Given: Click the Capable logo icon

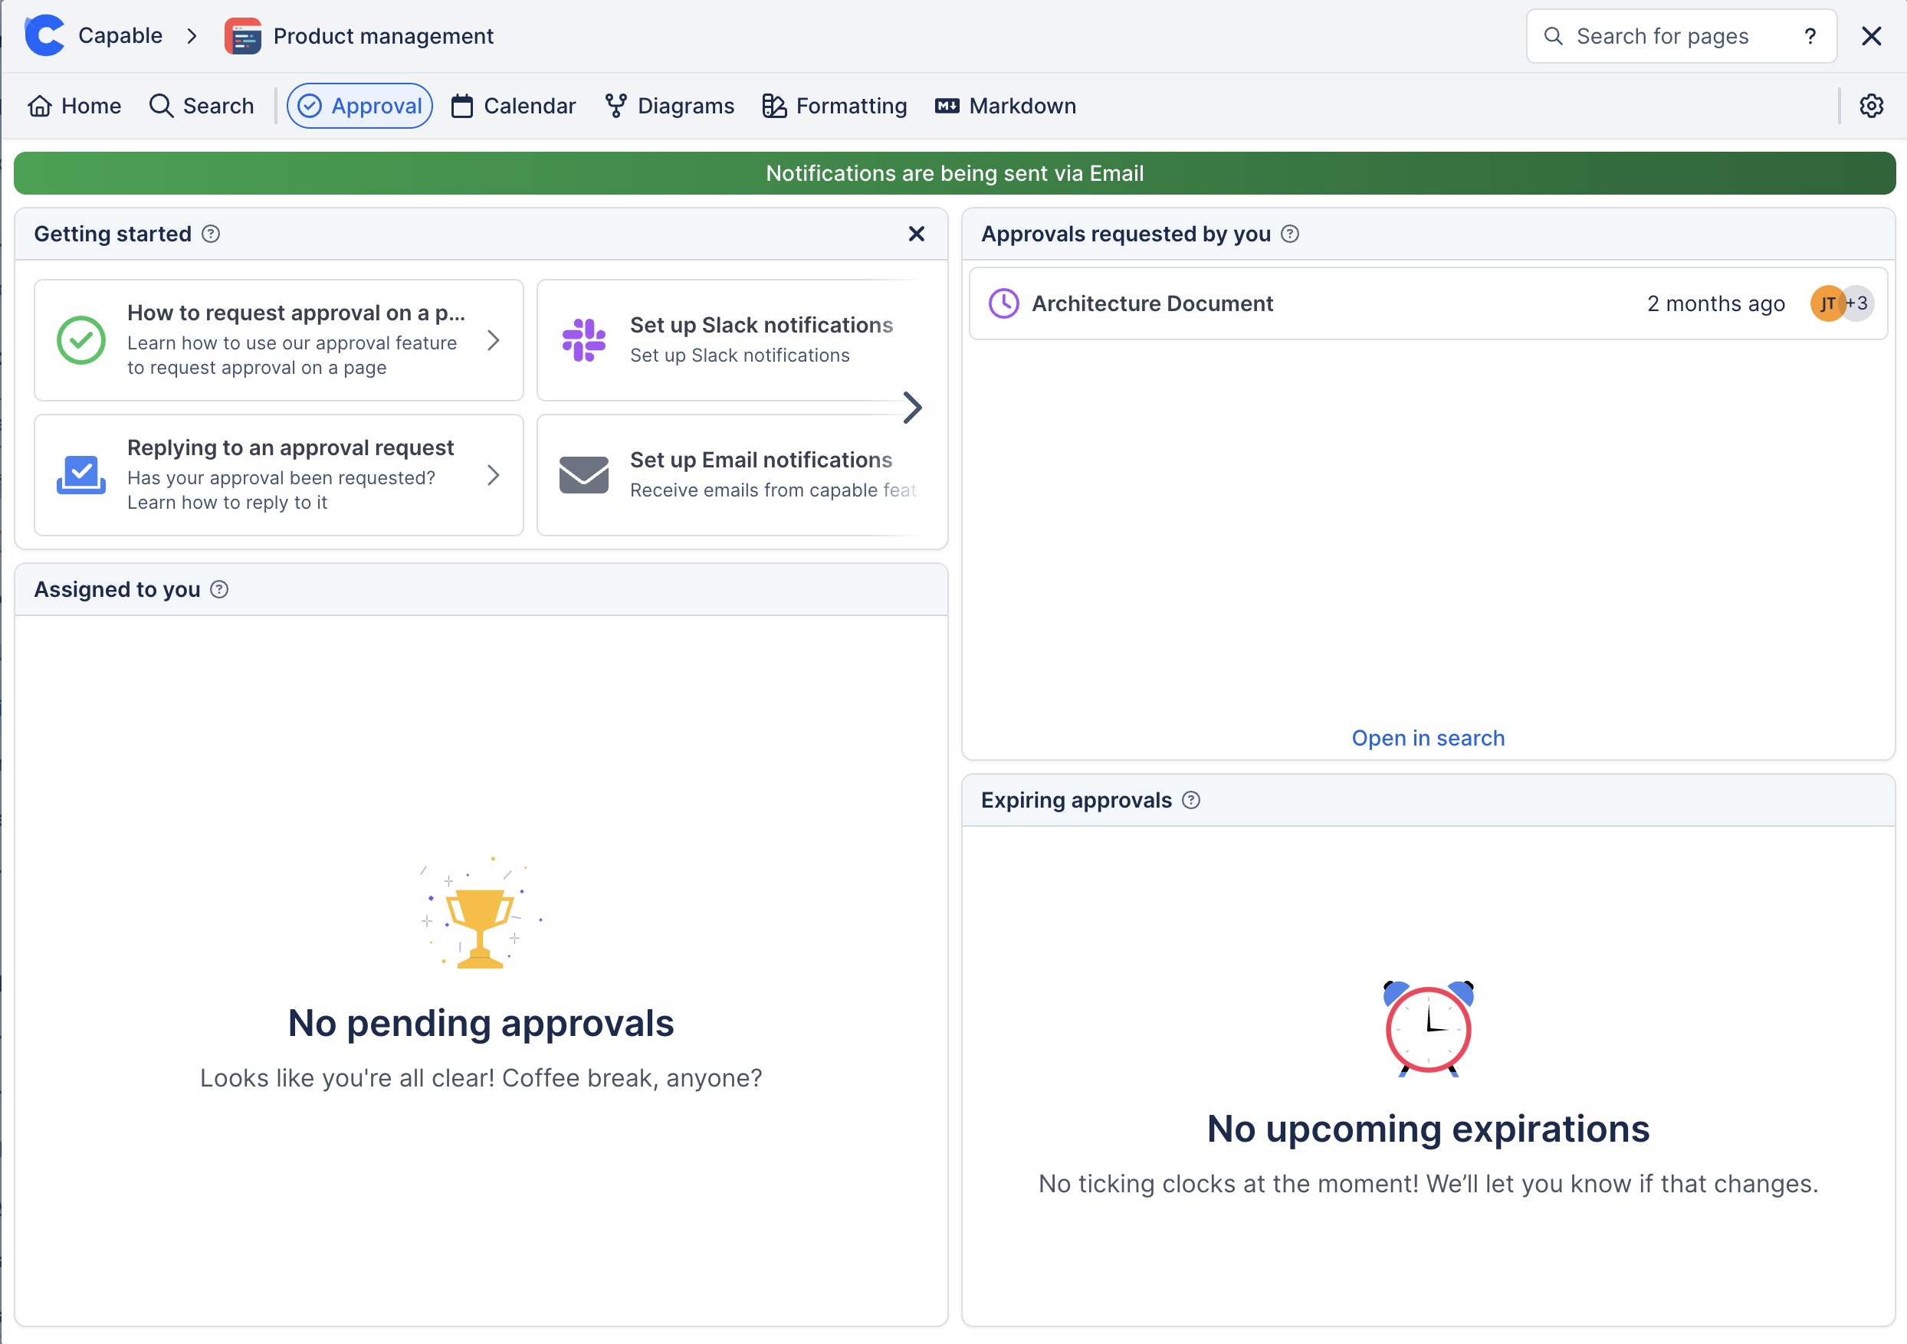Looking at the screenshot, I should click(x=45, y=36).
